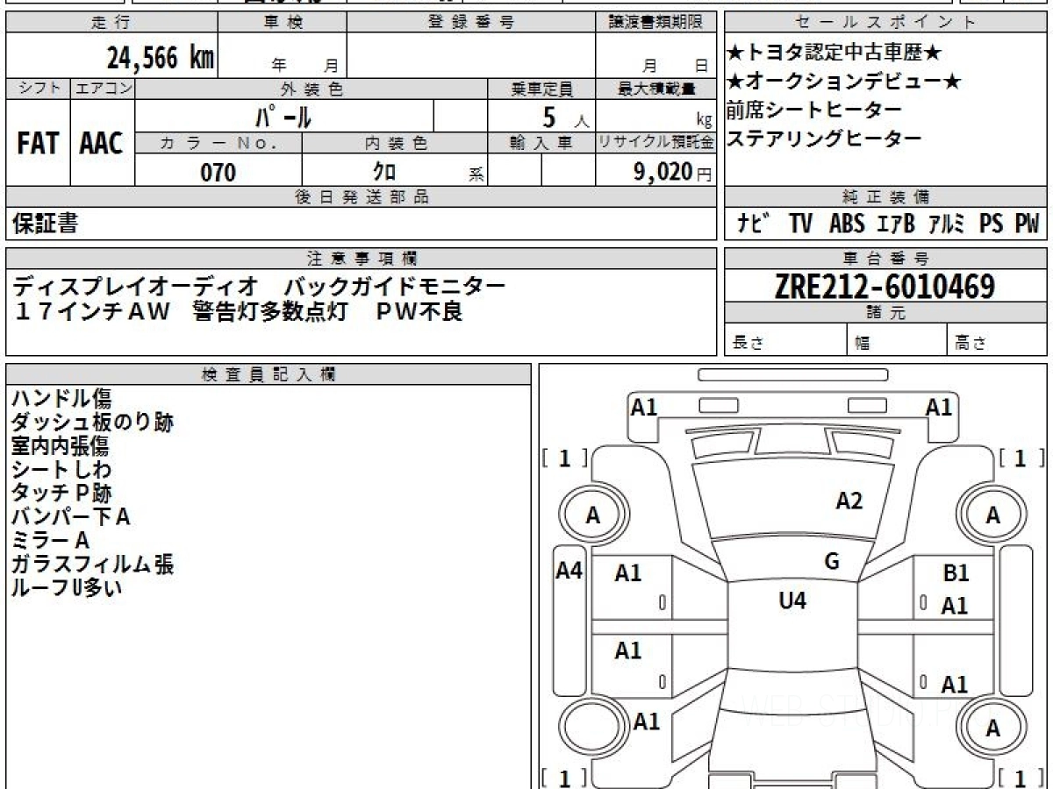Click the ステアリングヒーター sales point line

click(824, 138)
